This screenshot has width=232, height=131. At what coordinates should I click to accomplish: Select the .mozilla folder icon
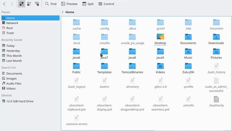(x=104, y=37)
